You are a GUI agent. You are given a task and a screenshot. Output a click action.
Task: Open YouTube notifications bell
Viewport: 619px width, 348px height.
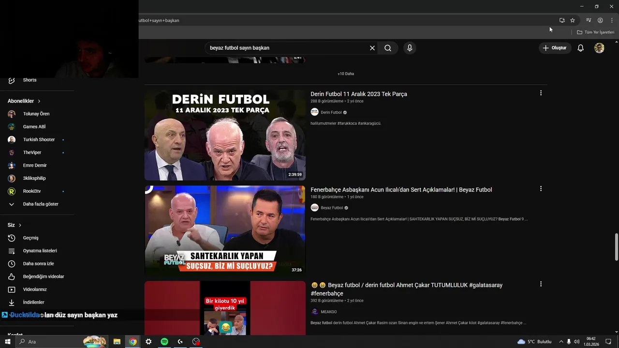(581, 48)
